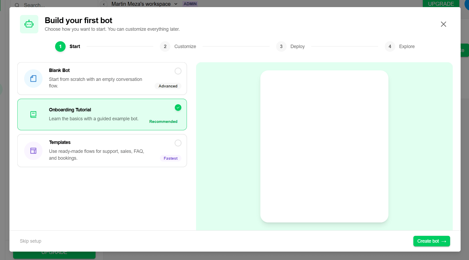
Task: Click the Onboarding Tutorial card title
Action: click(70, 110)
